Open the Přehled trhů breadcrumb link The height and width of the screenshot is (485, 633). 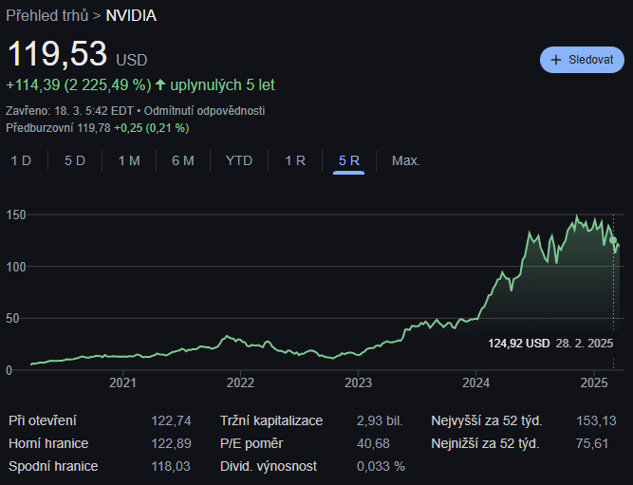click(x=47, y=16)
